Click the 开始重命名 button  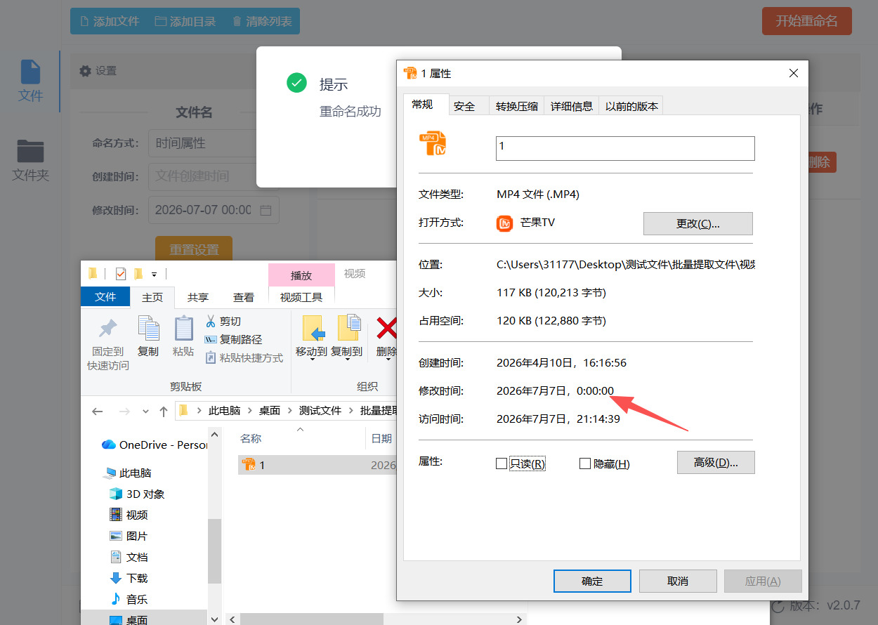coord(806,21)
